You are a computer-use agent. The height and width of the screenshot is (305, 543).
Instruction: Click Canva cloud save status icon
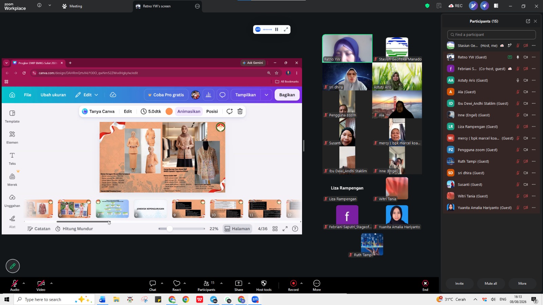point(113,95)
